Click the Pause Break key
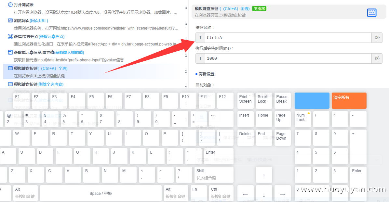Image resolution: width=389 pixels, height=202 pixels. [x=283, y=101]
